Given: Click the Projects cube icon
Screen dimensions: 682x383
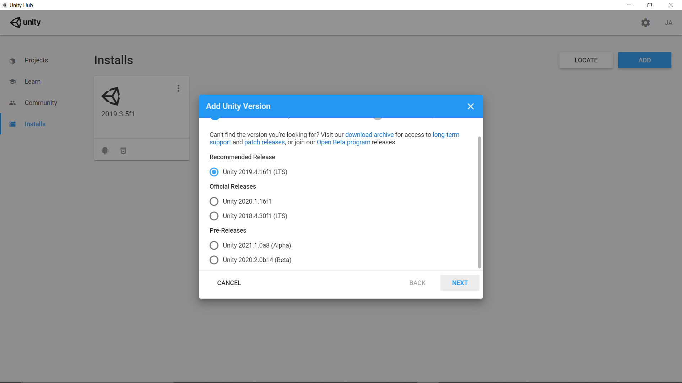Looking at the screenshot, I should pyautogui.click(x=12, y=61).
